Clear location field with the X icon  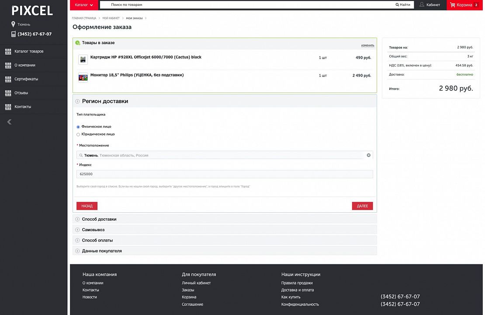(368, 155)
